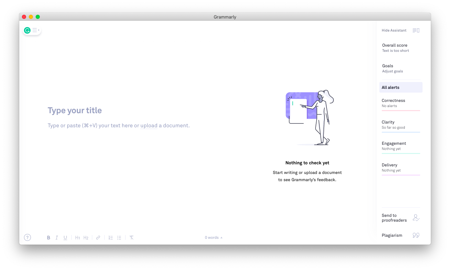Click the 'Nothing to check yet' heading

307,163
